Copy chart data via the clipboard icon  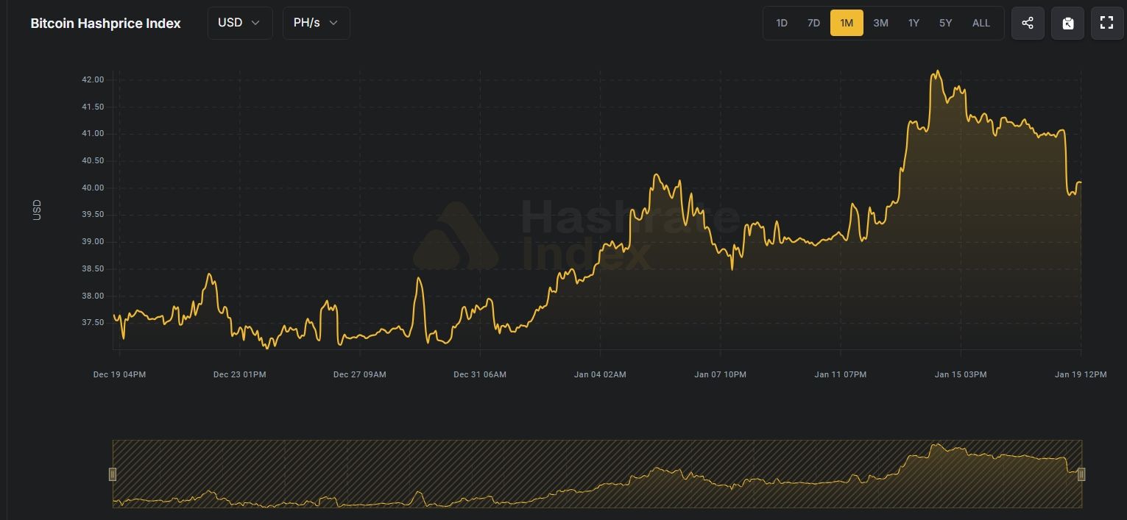click(x=1067, y=23)
